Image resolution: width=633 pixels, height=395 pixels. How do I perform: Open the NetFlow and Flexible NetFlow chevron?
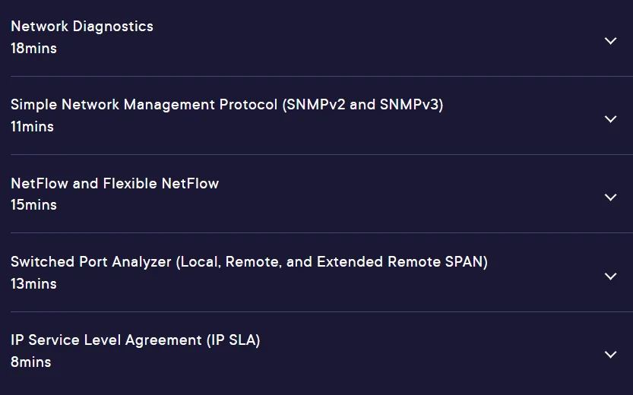(x=610, y=197)
